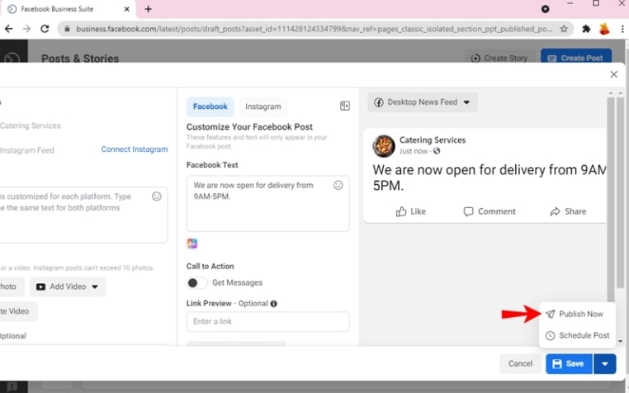Toggle the Get Messages switch
The width and height of the screenshot is (629, 393).
[197, 283]
